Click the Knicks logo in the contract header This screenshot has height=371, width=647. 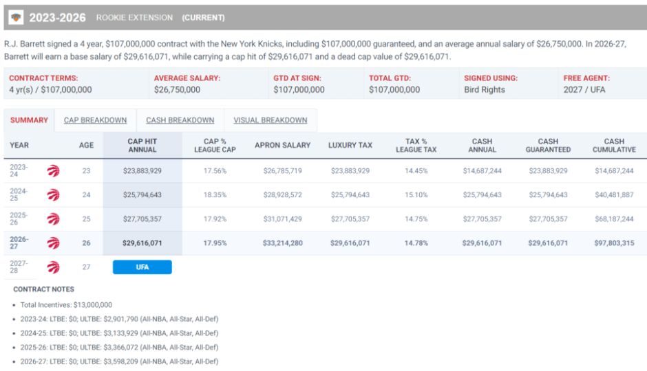tap(16, 17)
